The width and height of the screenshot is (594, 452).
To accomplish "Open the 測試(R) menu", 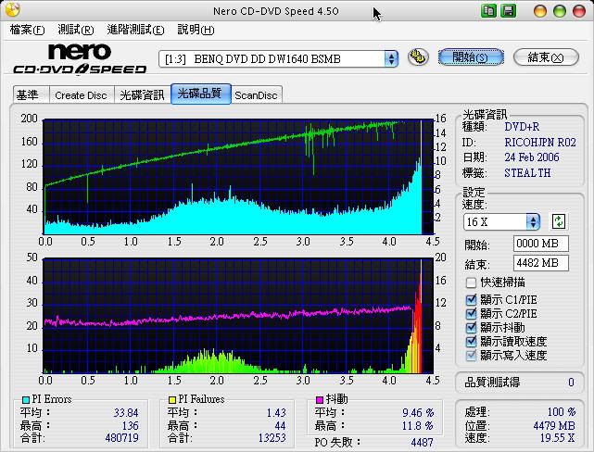I will [75, 30].
